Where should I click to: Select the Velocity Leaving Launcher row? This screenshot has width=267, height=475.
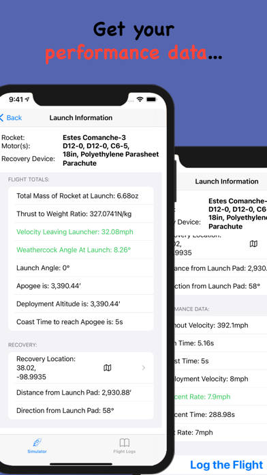(81, 232)
